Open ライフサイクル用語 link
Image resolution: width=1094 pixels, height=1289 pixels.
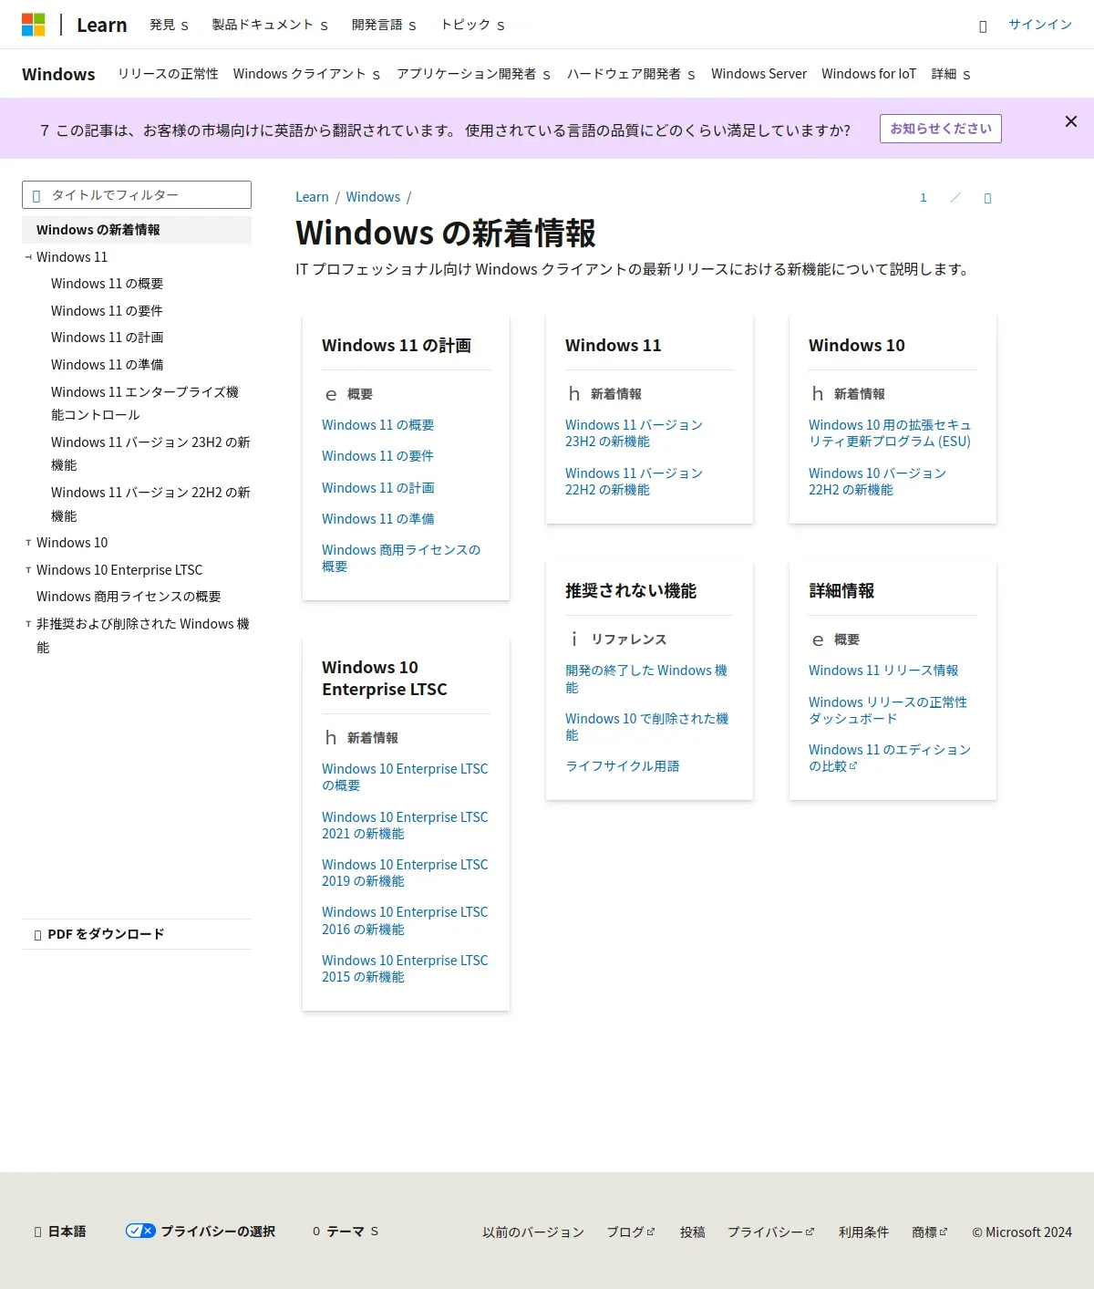[623, 766]
